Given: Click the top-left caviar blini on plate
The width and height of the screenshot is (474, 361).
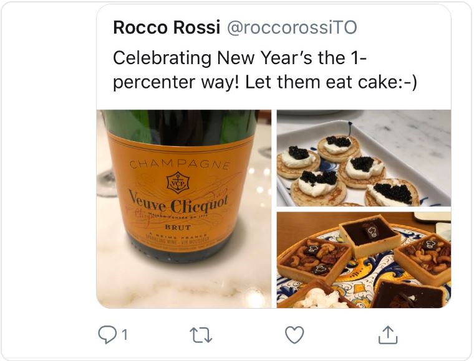Looking at the screenshot, I should click(x=298, y=158).
